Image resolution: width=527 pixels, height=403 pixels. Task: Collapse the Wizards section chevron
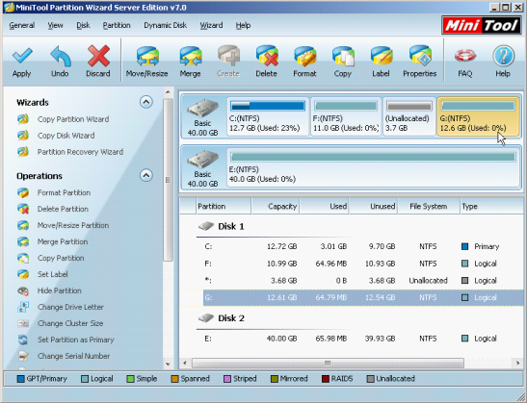point(146,102)
